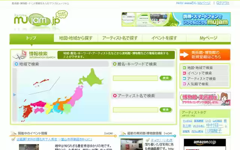Image resolution: width=240 pixels, height=150 pixels.
Task: Focus the 館名・キーワード search input field
Action: 135,78
